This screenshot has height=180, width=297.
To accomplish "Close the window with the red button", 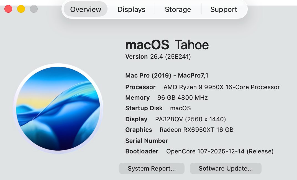I will coord(8,9).
